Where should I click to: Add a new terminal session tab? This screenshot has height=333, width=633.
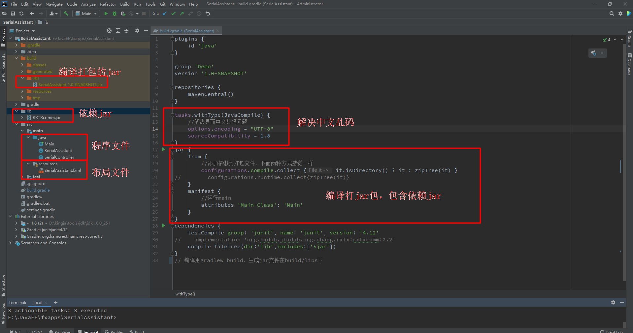[56, 302]
